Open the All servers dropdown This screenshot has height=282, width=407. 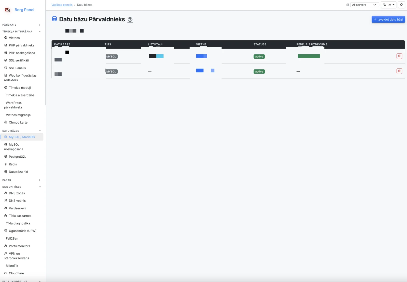point(364,5)
